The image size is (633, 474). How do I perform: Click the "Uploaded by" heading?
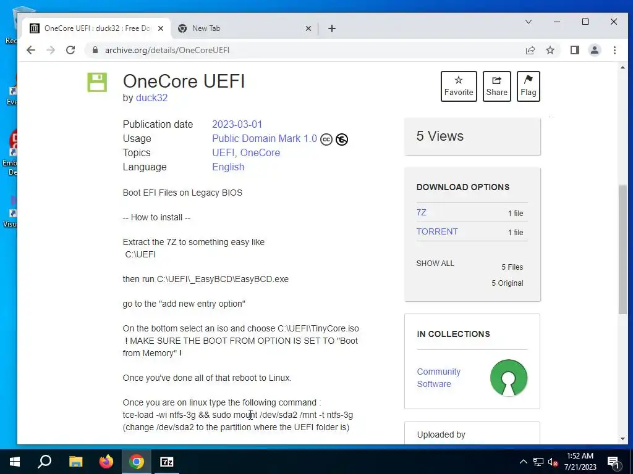tap(441, 434)
